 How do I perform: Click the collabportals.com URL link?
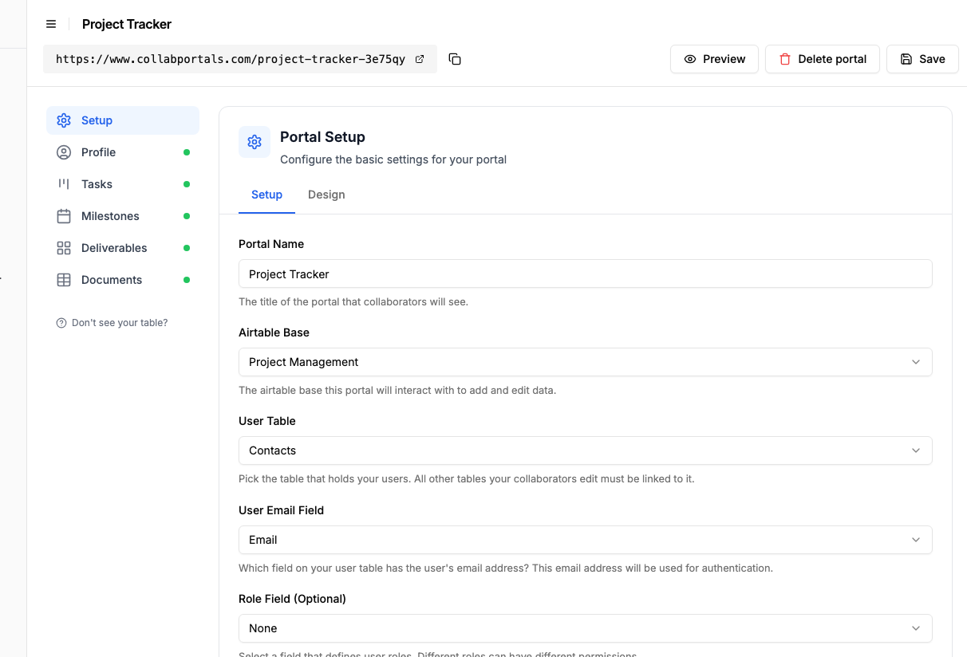pyautogui.click(x=231, y=59)
